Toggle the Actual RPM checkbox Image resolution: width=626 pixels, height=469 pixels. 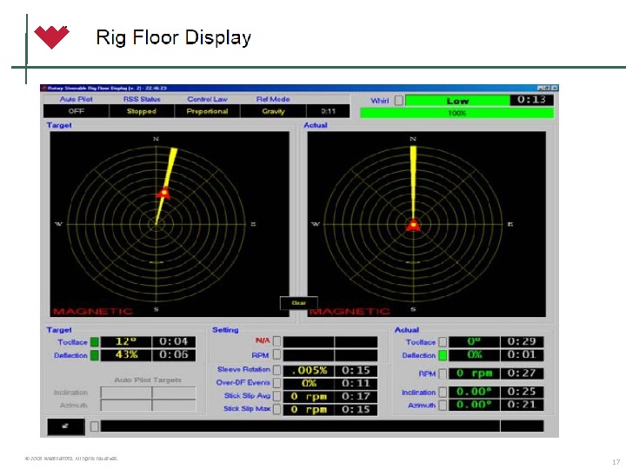coord(443,373)
